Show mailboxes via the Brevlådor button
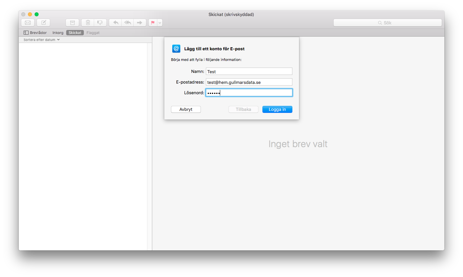463x277 pixels. pyautogui.click(x=35, y=33)
